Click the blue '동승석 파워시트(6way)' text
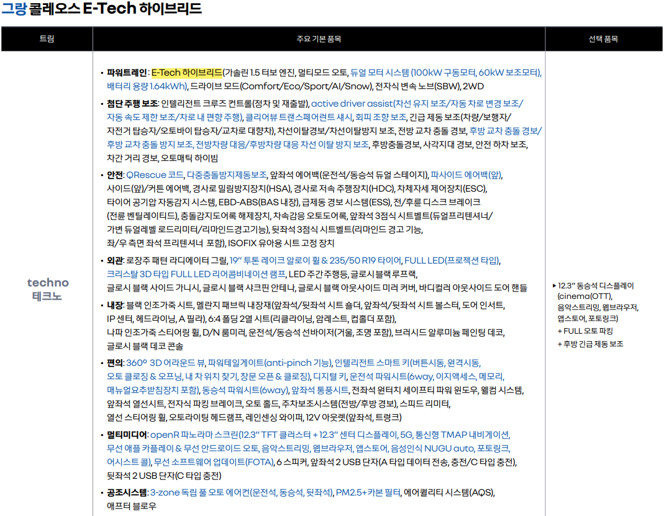Screen dimensions: 664x516 pyautogui.click(x=245, y=390)
